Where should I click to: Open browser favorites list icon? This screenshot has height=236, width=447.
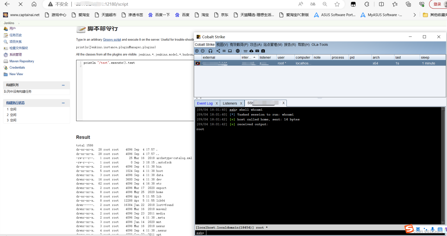[x=395, y=4]
